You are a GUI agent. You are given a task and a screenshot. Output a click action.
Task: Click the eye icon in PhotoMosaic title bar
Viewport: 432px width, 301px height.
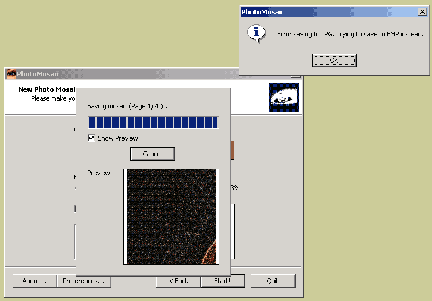[x=11, y=74]
